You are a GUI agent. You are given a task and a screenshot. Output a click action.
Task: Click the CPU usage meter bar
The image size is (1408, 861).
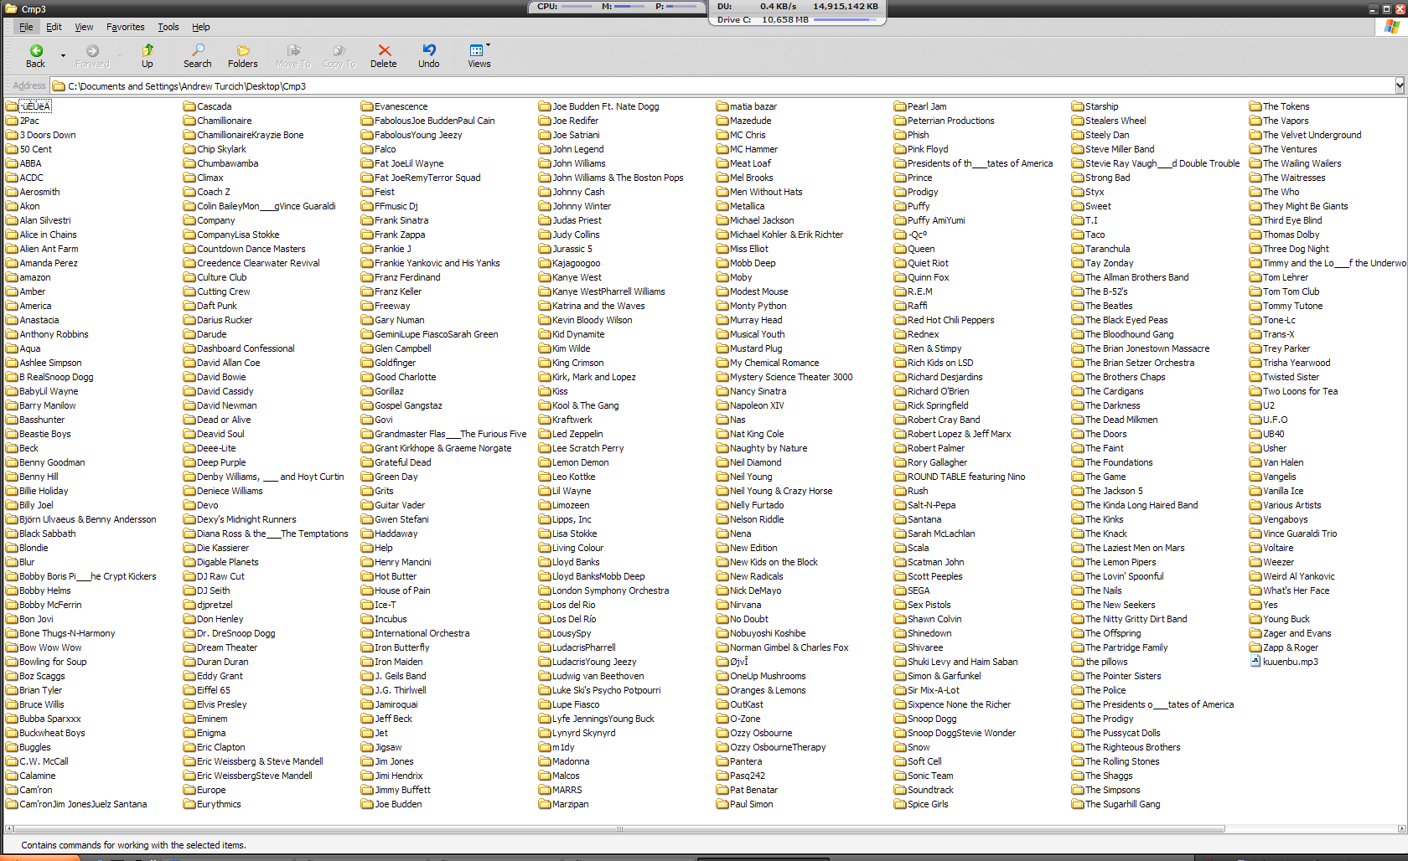pos(576,7)
